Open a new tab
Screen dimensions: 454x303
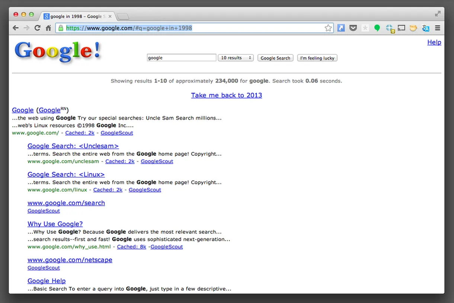[123, 16]
